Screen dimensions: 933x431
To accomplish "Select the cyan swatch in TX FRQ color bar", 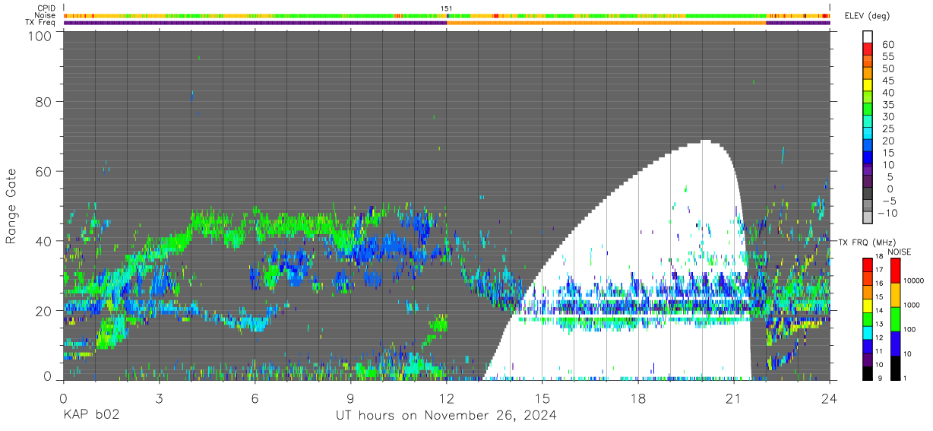I will click(x=868, y=333).
